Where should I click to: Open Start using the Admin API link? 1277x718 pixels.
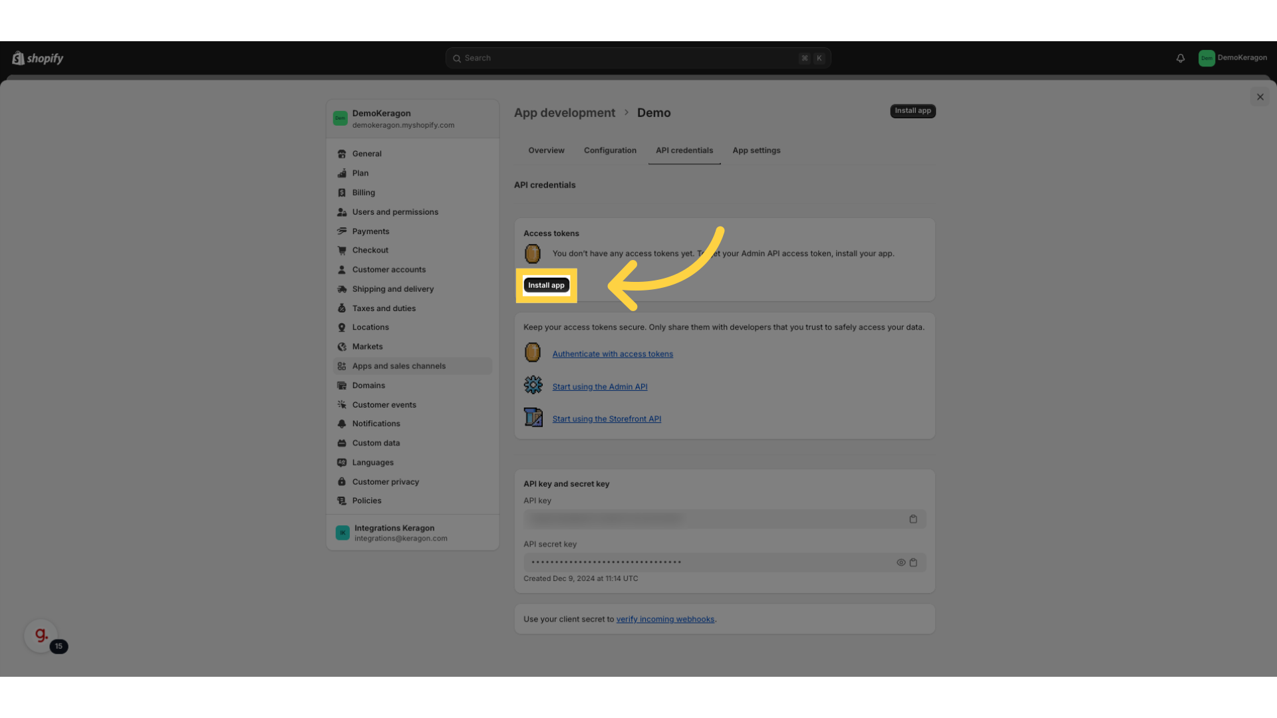[600, 387]
